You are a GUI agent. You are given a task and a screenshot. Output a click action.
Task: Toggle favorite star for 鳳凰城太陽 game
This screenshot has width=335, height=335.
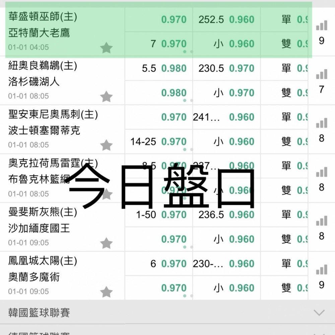coord(106,292)
